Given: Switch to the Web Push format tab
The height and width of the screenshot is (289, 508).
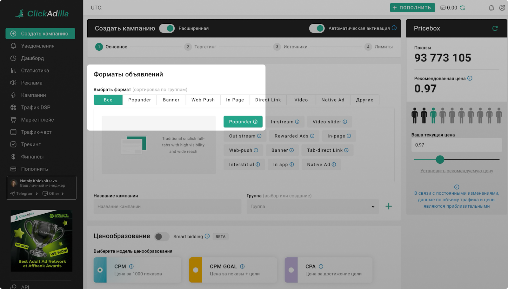Looking at the screenshot, I should click(203, 100).
